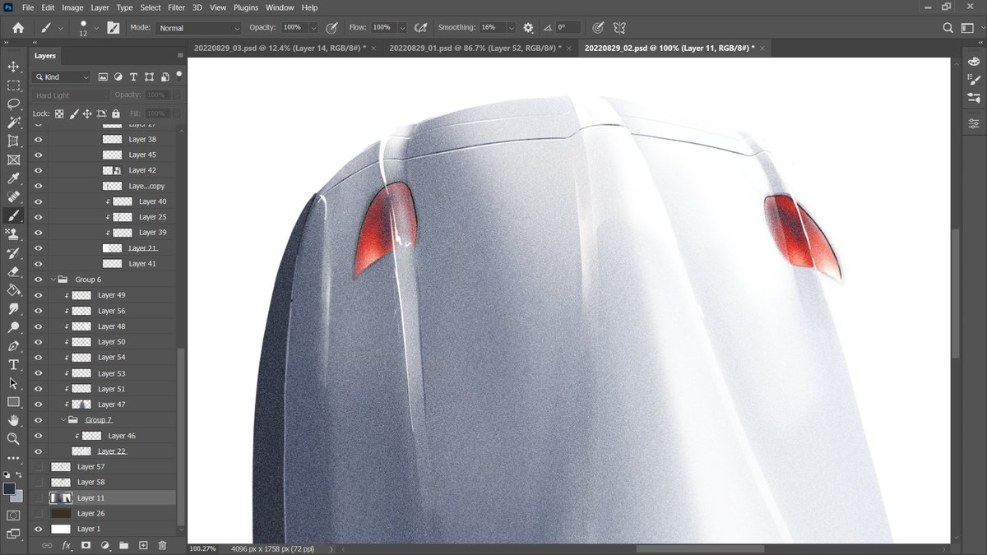Image resolution: width=987 pixels, height=555 pixels.
Task: Open Edit Toolbar three-dots menu
Action: click(13, 458)
